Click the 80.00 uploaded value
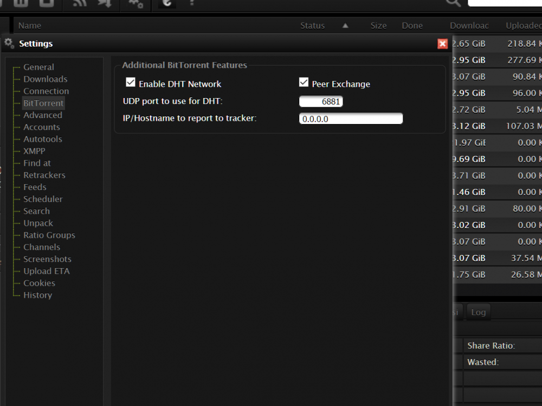This screenshot has width=542, height=406. tap(527, 208)
